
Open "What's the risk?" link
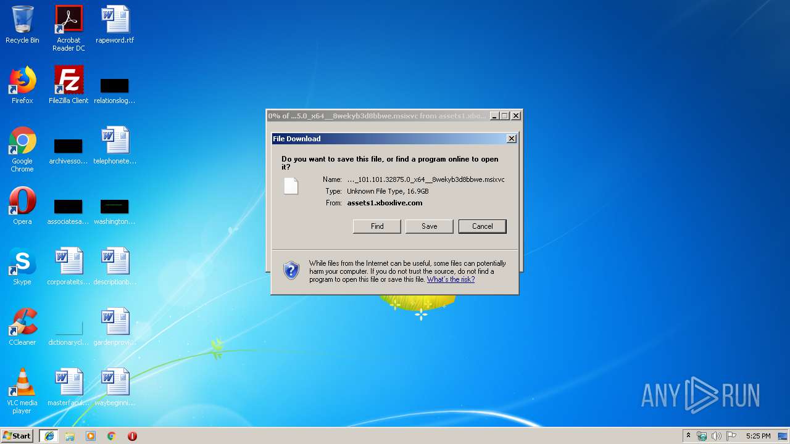pos(451,279)
